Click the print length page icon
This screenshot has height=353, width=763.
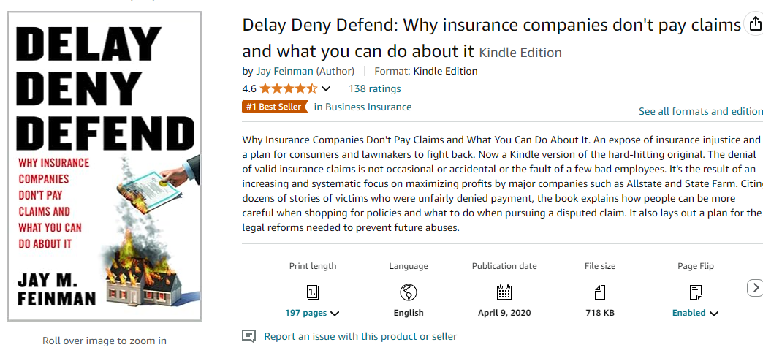point(313,292)
